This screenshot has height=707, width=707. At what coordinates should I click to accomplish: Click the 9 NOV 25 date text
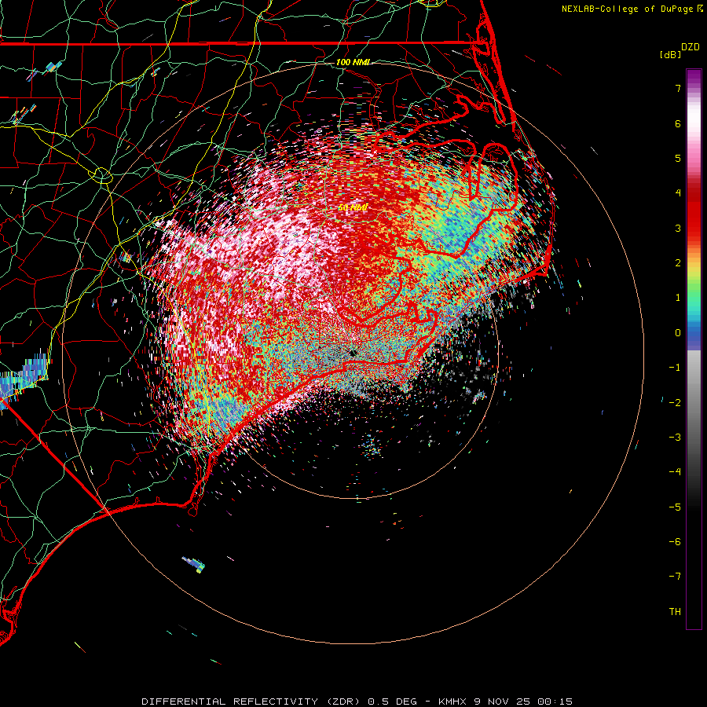coord(504,702)
